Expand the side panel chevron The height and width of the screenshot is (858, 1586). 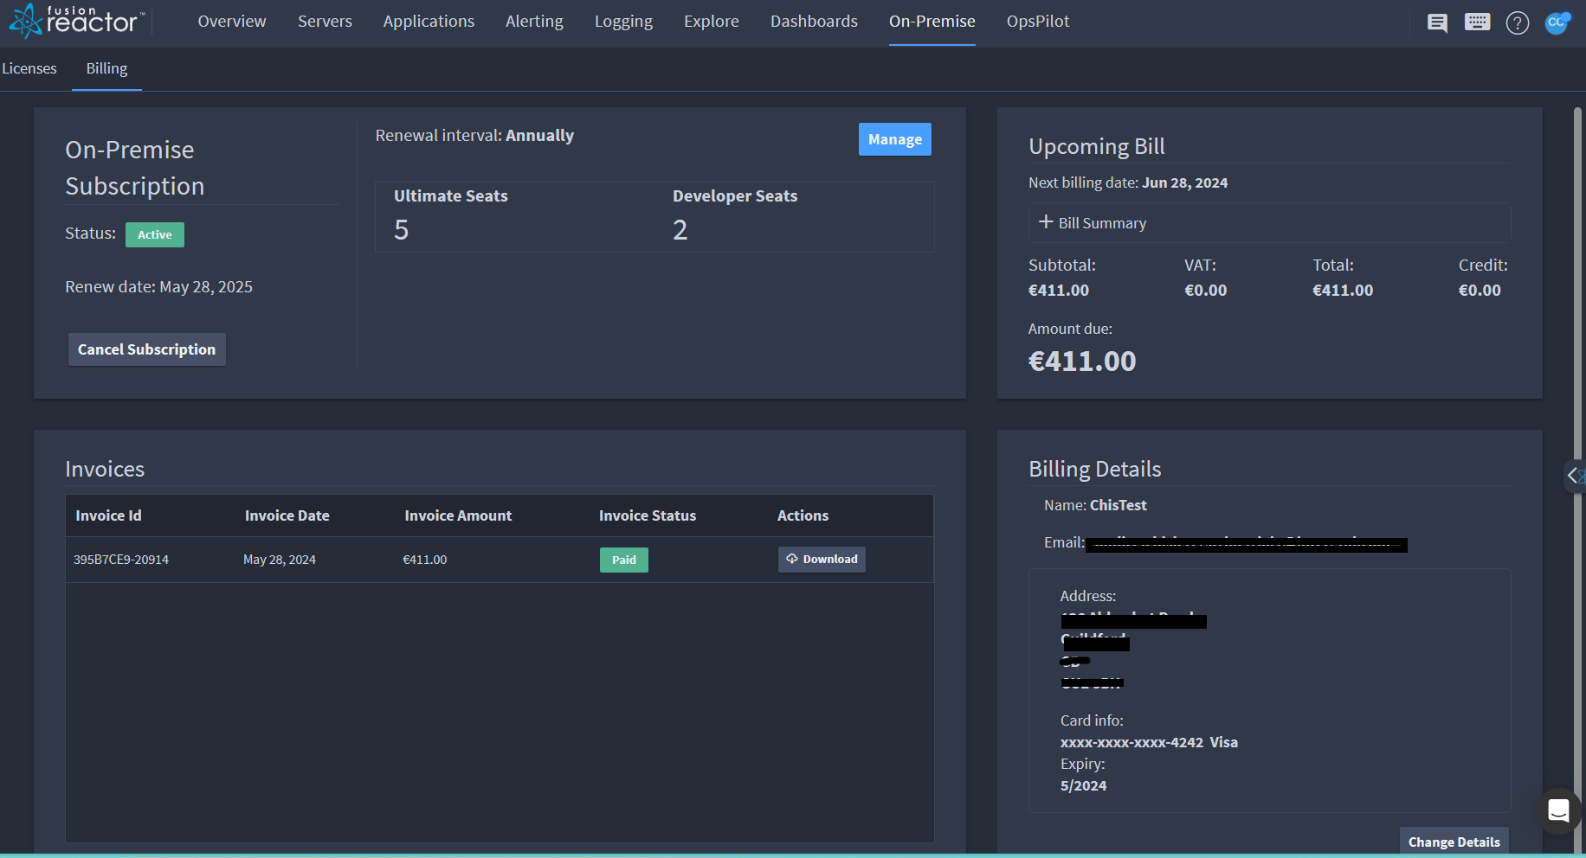pyautogui.click(x=1574, y=475)
